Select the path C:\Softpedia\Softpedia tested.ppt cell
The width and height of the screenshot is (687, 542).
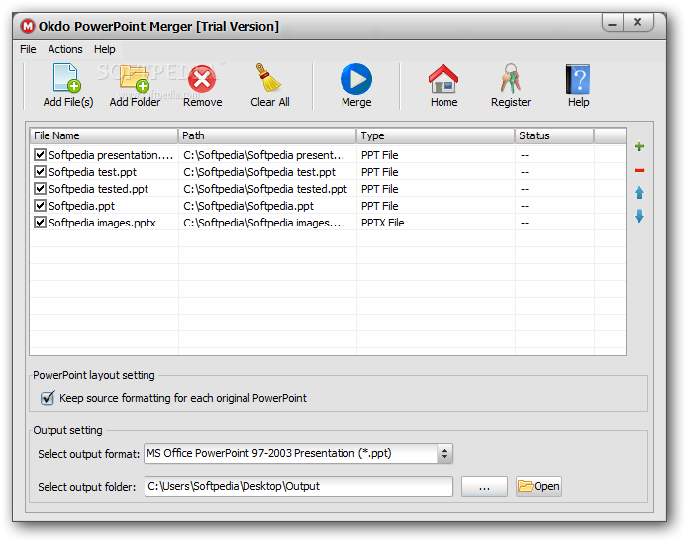(265, 189)
